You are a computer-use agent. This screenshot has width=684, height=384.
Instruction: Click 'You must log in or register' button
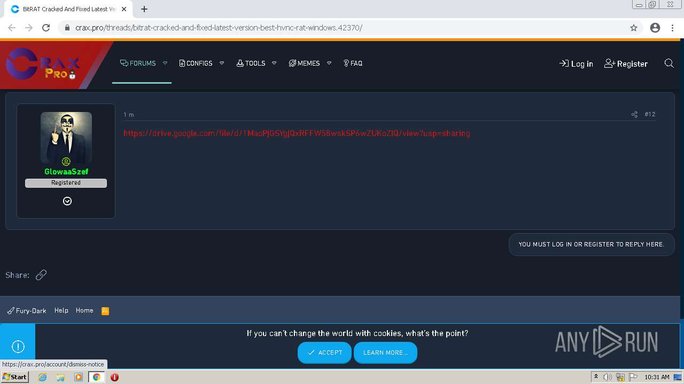click(592, 244)
